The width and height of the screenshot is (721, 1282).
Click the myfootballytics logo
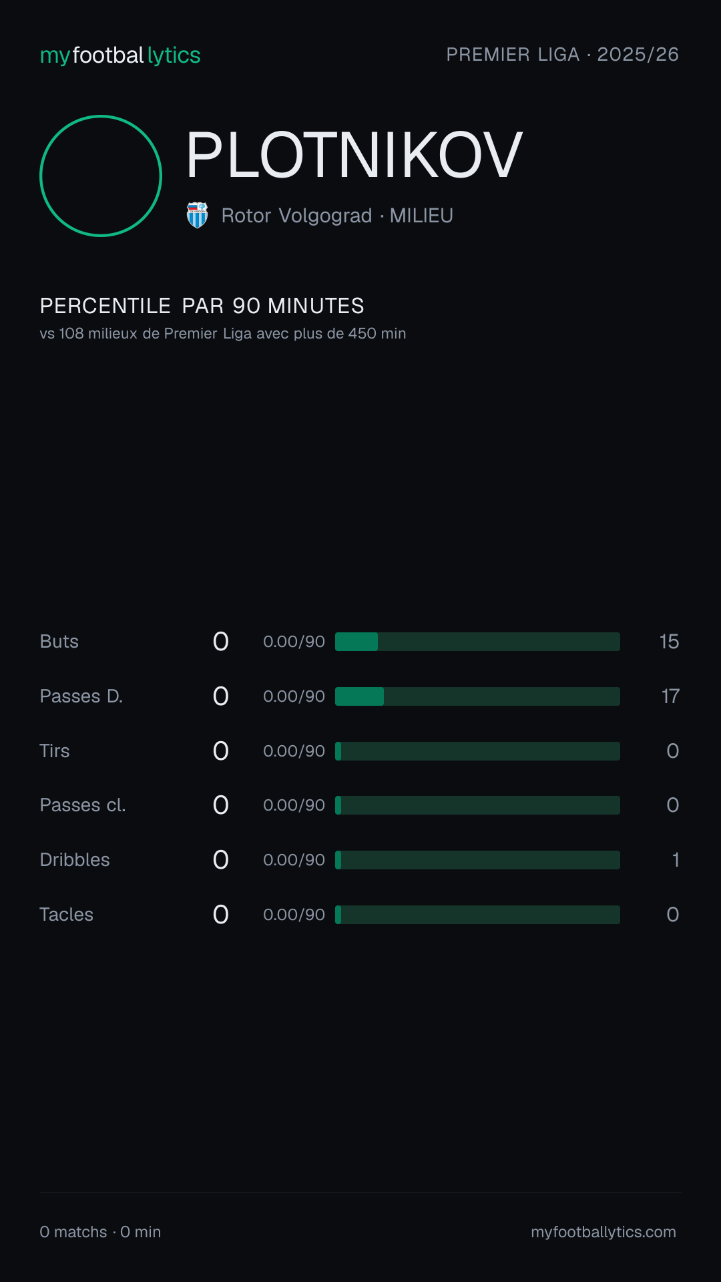120,55
